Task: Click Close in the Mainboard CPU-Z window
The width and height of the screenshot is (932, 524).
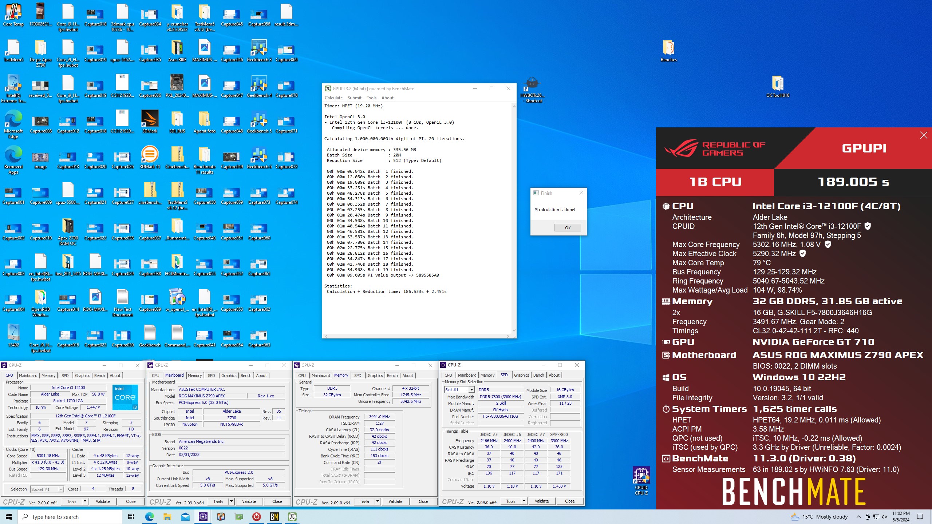Action: click(277, 501)
